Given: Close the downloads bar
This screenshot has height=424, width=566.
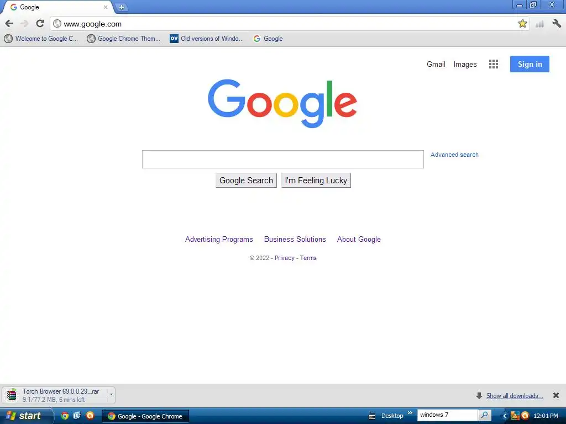Looking at the screenshot, I should click(x=555, y=395).
